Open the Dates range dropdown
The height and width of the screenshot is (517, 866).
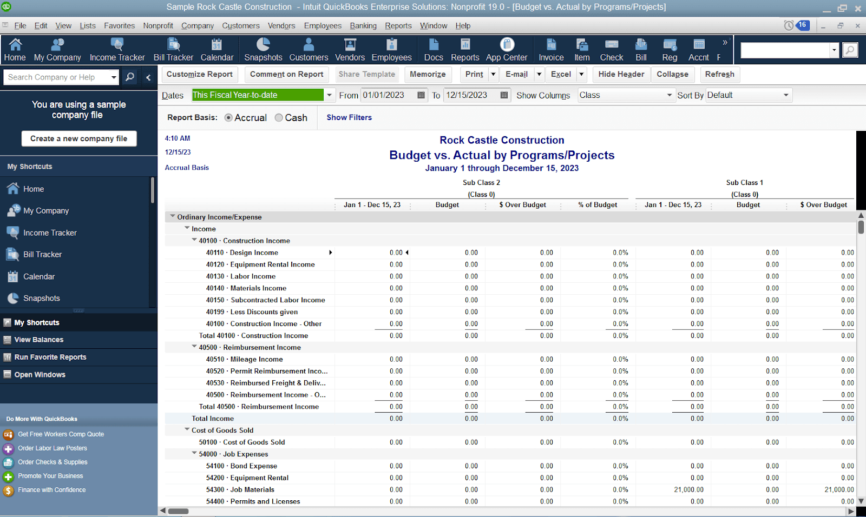coord(329,95)
